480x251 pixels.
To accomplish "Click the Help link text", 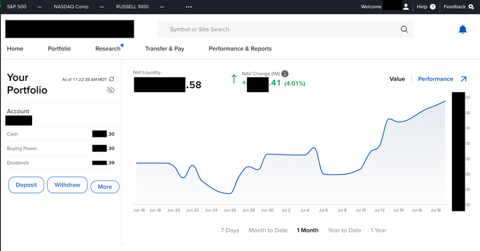I will pos(422,7).
